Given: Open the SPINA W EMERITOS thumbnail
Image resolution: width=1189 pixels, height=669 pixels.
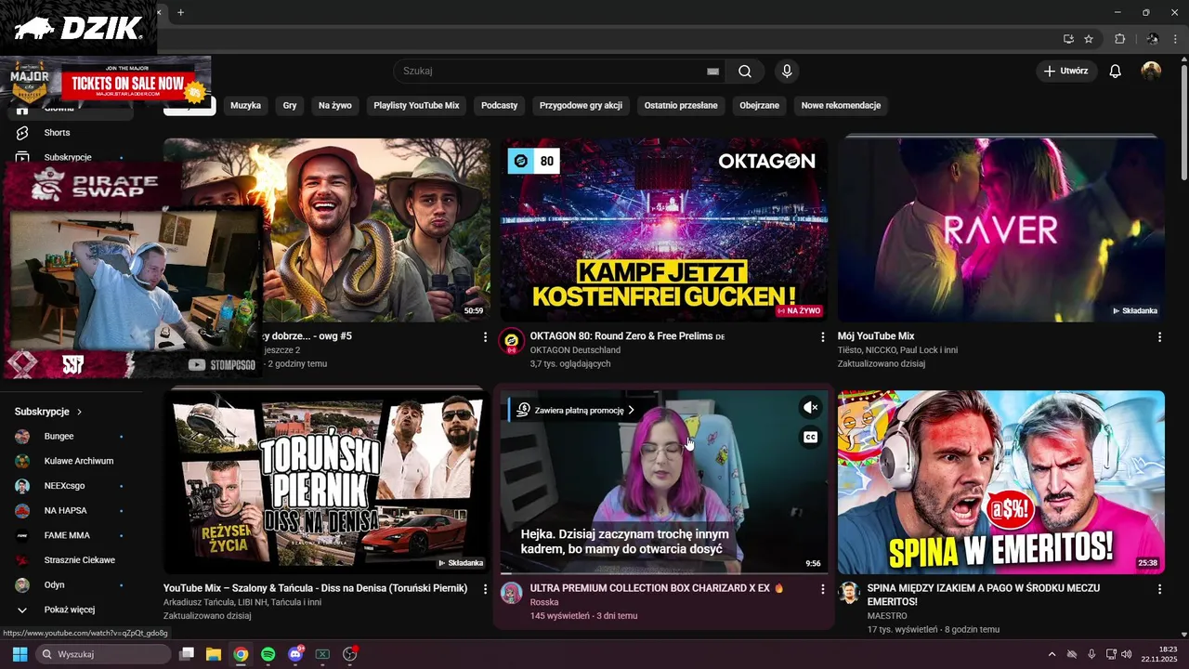Looking at the screenshot, I should 1001,481.
